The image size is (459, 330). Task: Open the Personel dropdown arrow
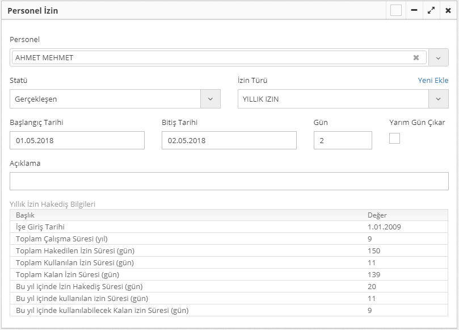click(x=438, y=57)
